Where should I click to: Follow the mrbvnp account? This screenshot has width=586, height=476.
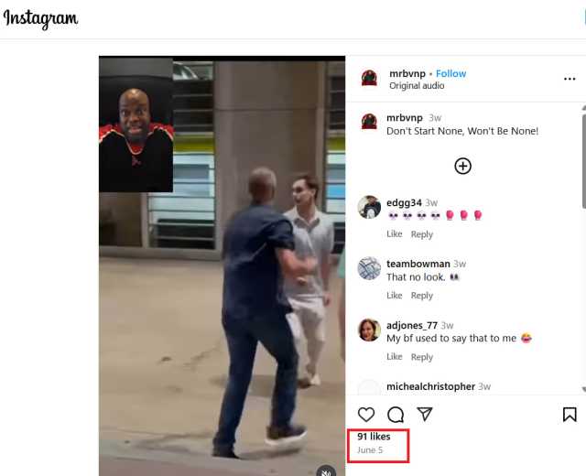coord(451,73)
